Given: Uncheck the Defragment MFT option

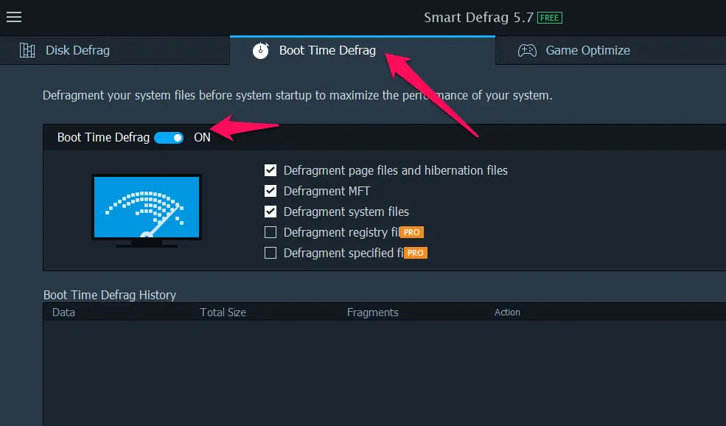Looking at the screenshot, I should point(270,191).
